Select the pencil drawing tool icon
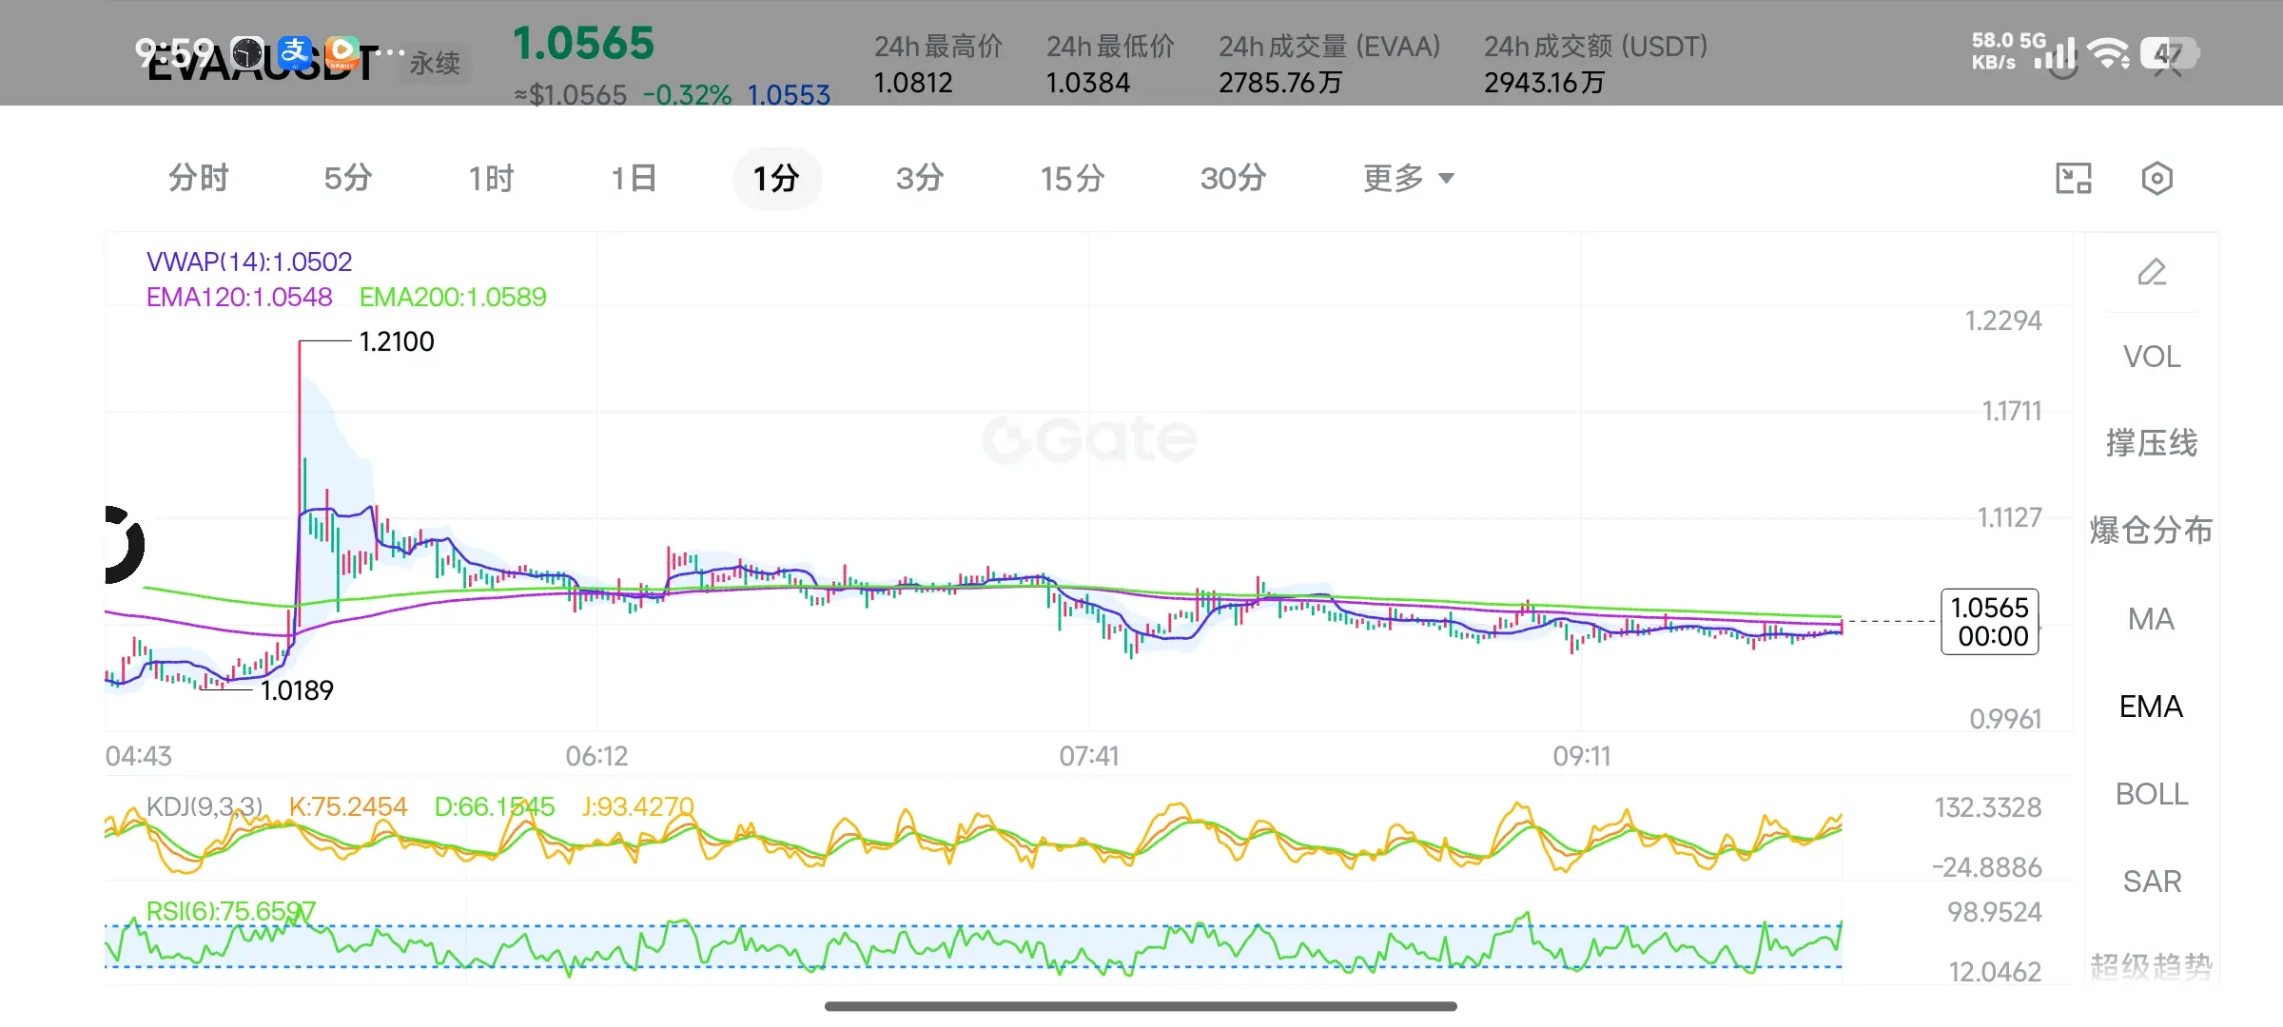 (2152, 272)
